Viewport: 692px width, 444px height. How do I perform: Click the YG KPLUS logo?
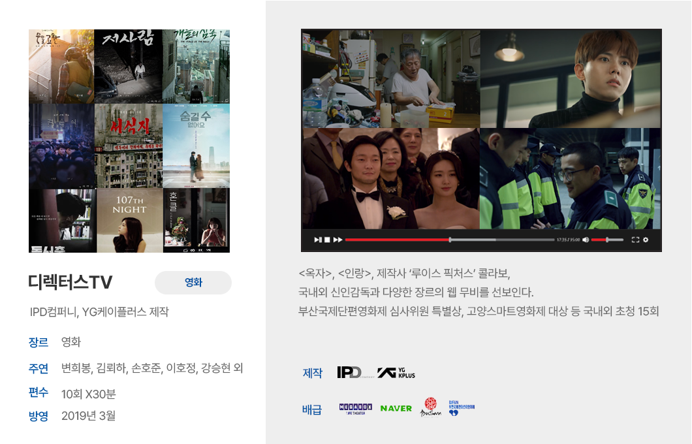396,373
